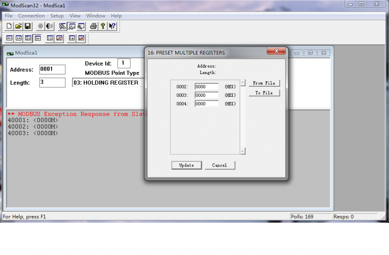This screenshot has width=389, height=255.
Task: Maximize the ModSca1 child window
Action: [310, 53]
